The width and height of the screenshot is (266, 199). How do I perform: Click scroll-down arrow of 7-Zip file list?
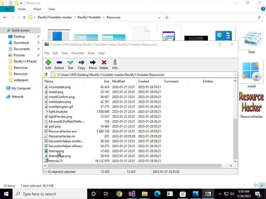click(235, 161)
